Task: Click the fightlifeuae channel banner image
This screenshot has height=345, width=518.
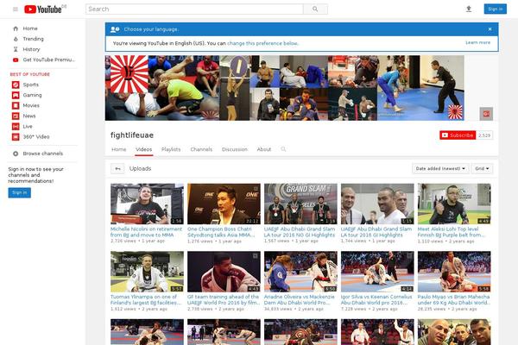Action: pos(284,88)
